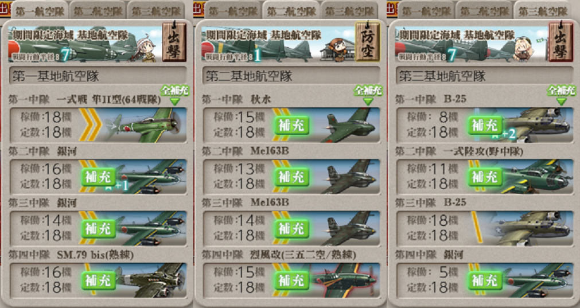
Task: Resupply the Shusui first squadron
Action: [291, 126]
